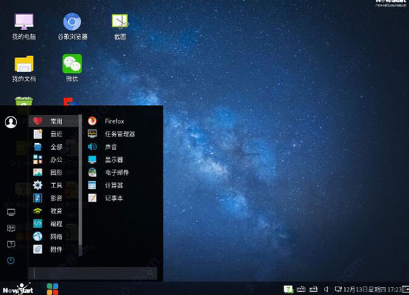The width and height of the screenshot is (409, 295).
Task: Click the start menu search field
Action: click(93, 273)
